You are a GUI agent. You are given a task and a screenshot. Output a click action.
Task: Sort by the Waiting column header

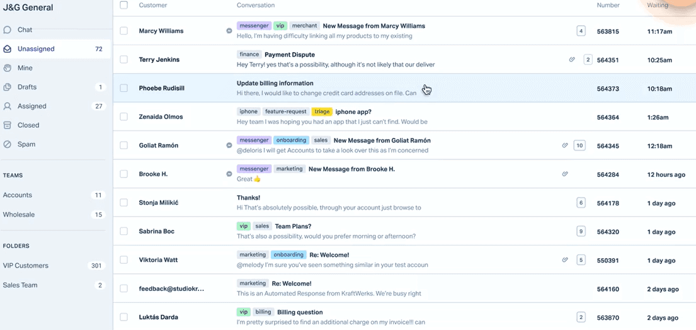pyautogui.click(x=658, y=5)
